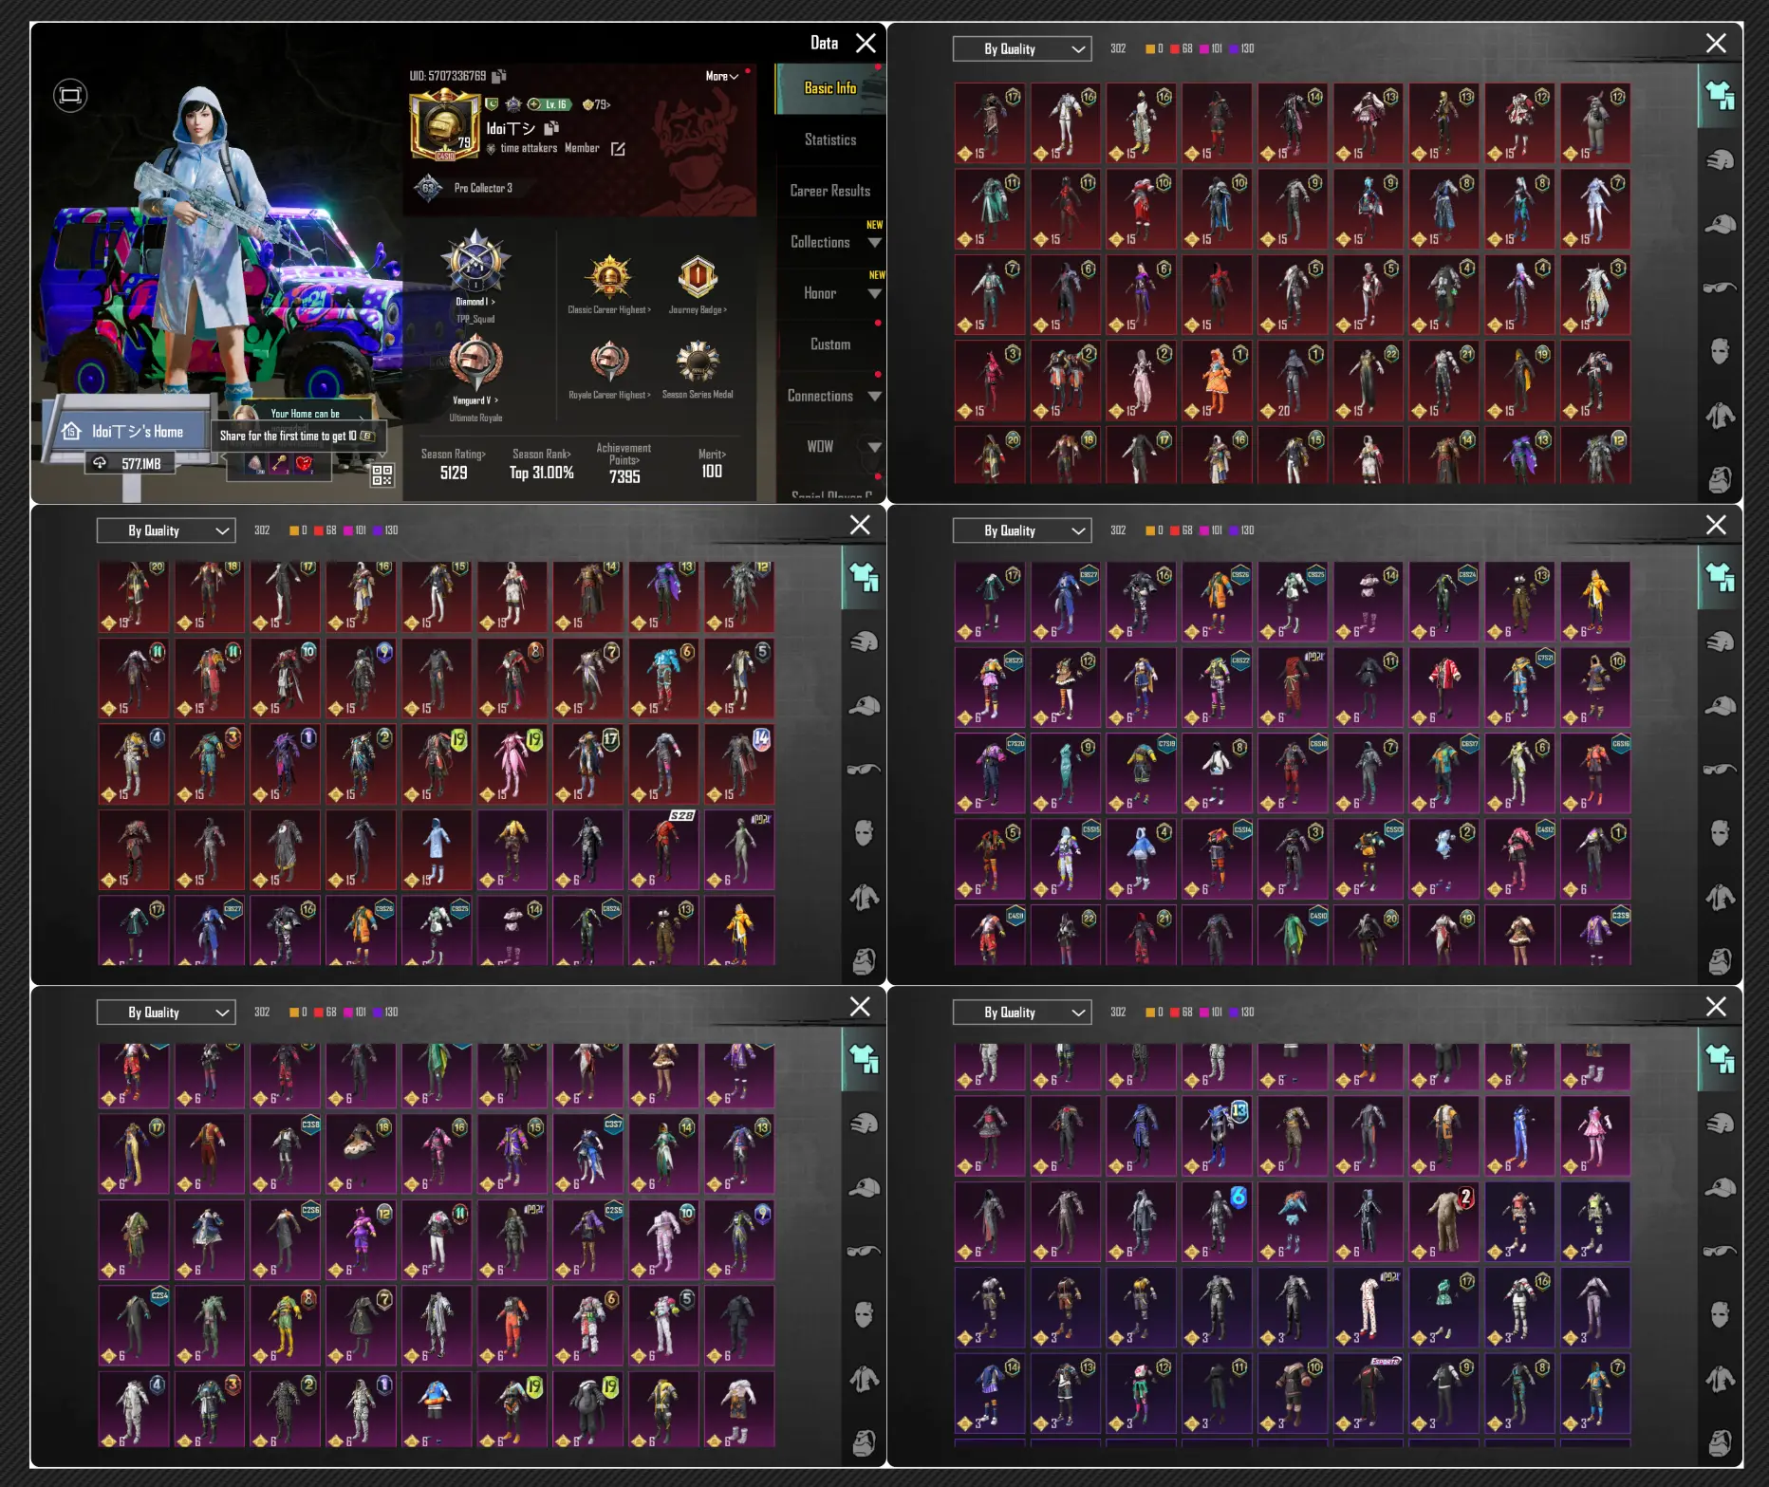
Task: Copy the UID using the copy icon
Action: click(499, 76)
